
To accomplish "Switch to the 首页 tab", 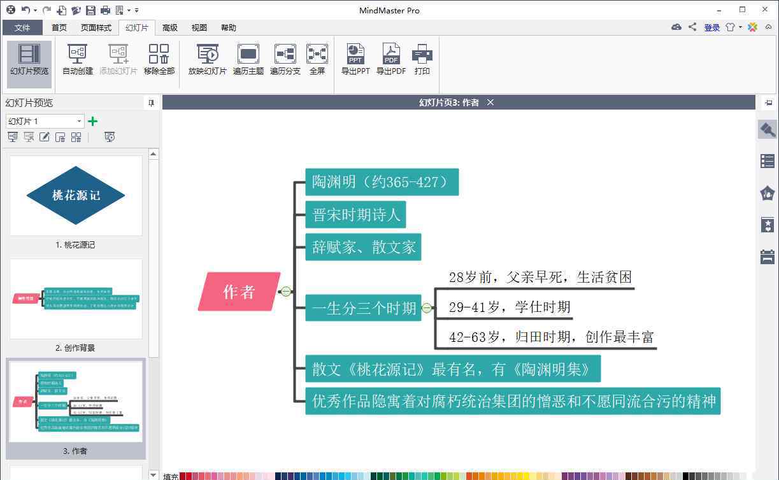I will coord(59,27).
